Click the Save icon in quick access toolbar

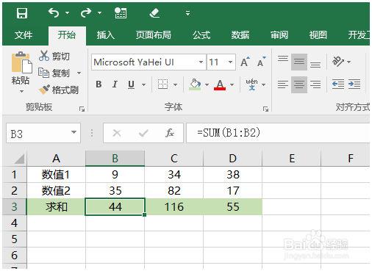click(22, 13)
